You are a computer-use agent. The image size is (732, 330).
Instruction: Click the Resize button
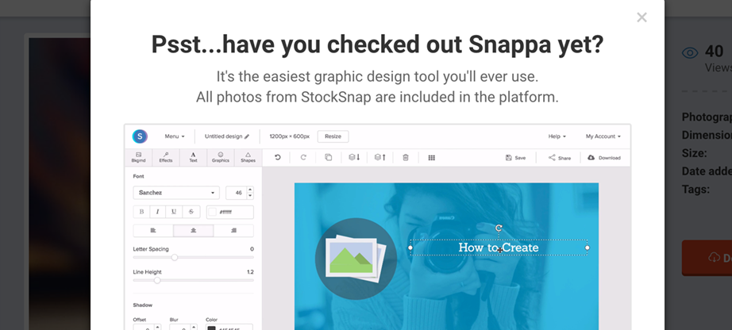pos(333,136)
